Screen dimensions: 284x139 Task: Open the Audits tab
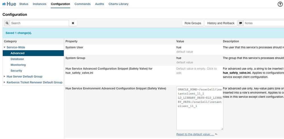[x=99, y=4]
